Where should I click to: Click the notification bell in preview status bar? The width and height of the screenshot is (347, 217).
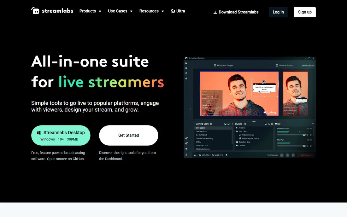tap(226, 155)
